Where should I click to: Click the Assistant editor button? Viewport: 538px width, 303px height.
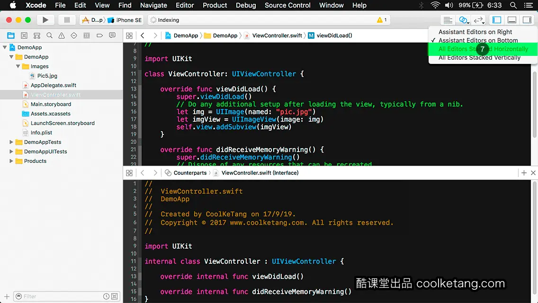[463, 20]
